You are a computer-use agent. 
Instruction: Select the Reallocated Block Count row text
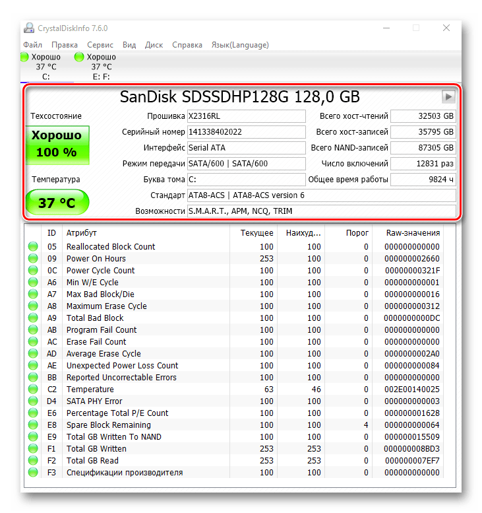pos(111,247)
